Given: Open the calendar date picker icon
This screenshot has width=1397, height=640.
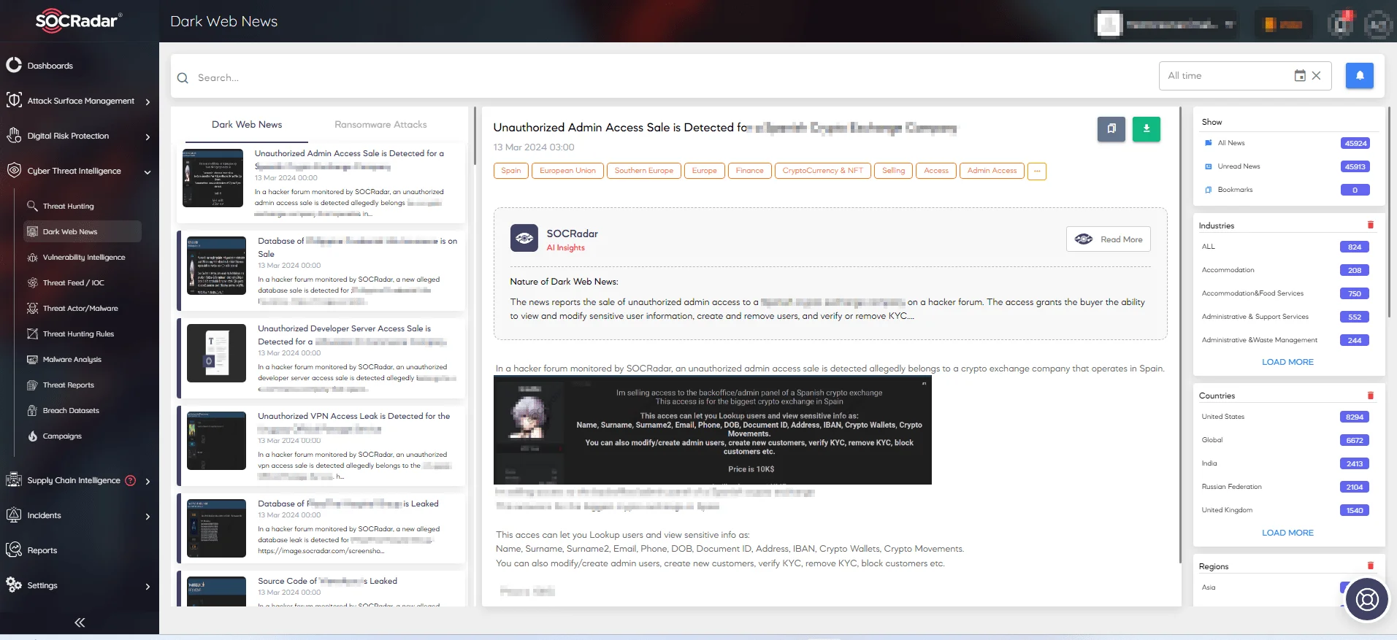Looking at the screenshot, I should (x=1300, y=76).
